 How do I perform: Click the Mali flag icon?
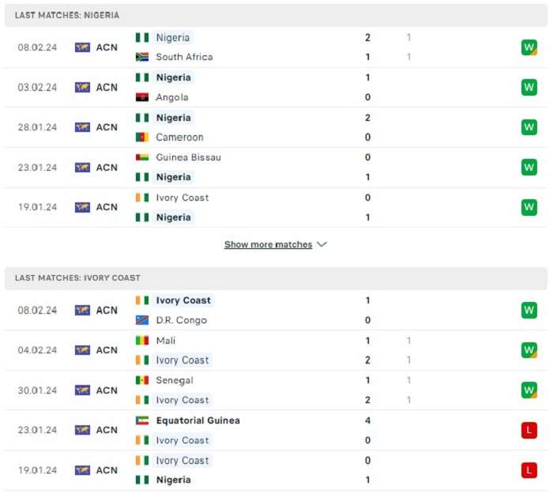point(142,340)
